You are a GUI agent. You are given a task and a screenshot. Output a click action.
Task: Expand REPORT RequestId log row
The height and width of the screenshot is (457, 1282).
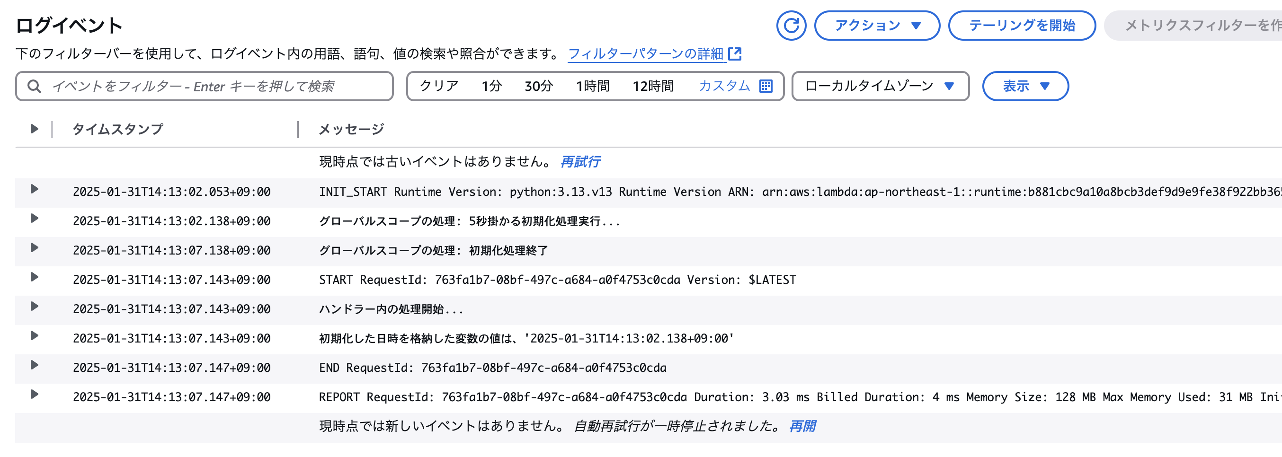click(34, 395)
